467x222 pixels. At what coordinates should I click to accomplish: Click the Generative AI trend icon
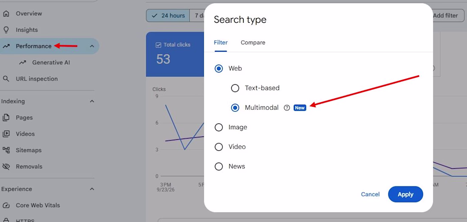tap(23, 63)
